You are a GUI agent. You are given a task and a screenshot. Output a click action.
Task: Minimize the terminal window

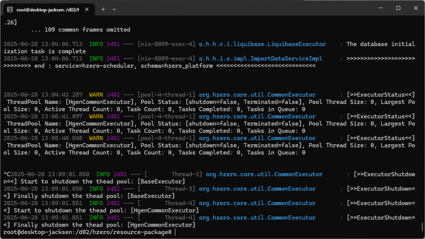(379, 8)
